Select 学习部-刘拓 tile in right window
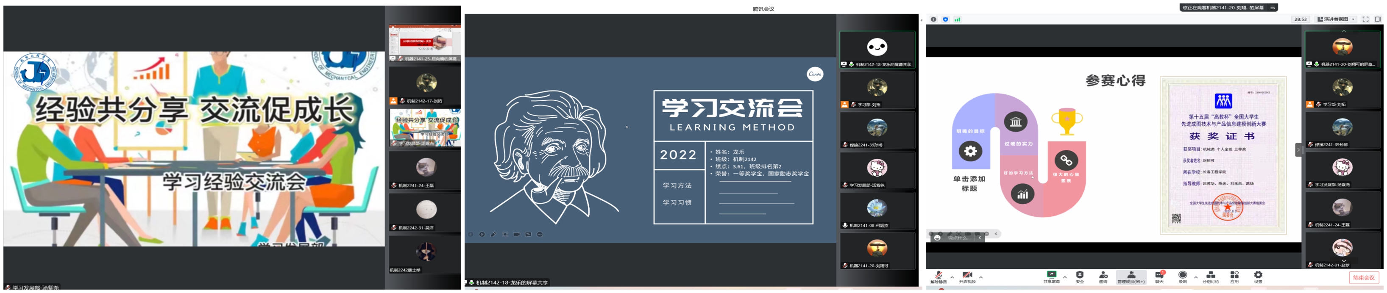The width and height of the screenshot is (1387, 293). pos(1342,90)
